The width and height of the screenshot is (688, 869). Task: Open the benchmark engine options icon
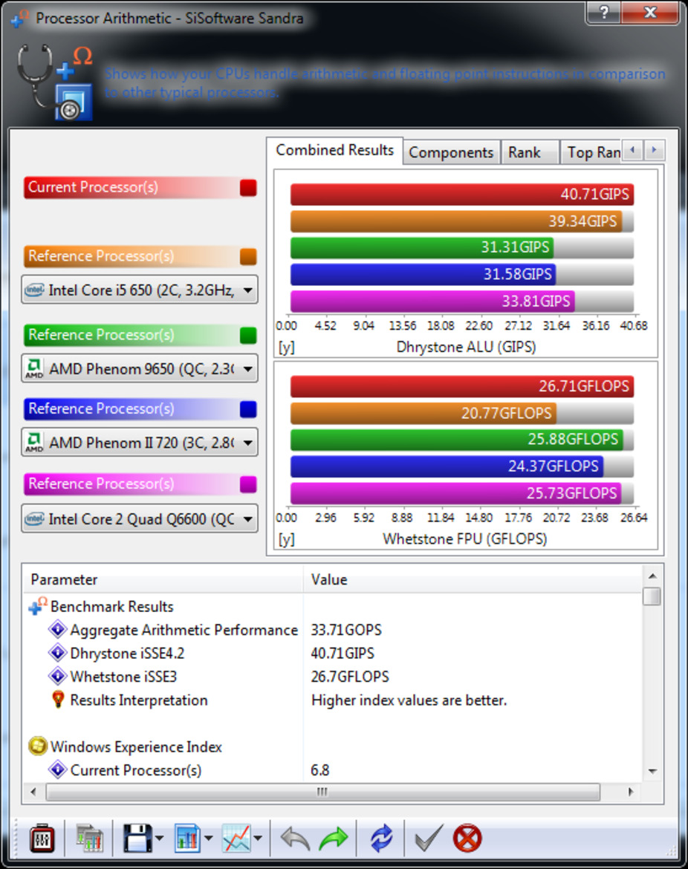tap(42, 838)
